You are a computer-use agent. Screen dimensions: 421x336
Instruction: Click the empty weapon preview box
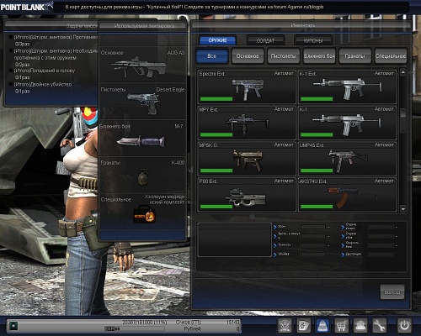point(234,239)
